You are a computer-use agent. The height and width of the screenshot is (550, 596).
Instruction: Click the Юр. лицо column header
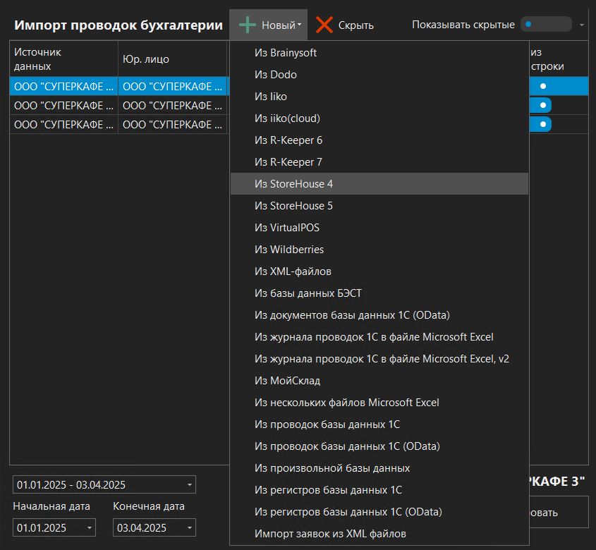[145, 59]
